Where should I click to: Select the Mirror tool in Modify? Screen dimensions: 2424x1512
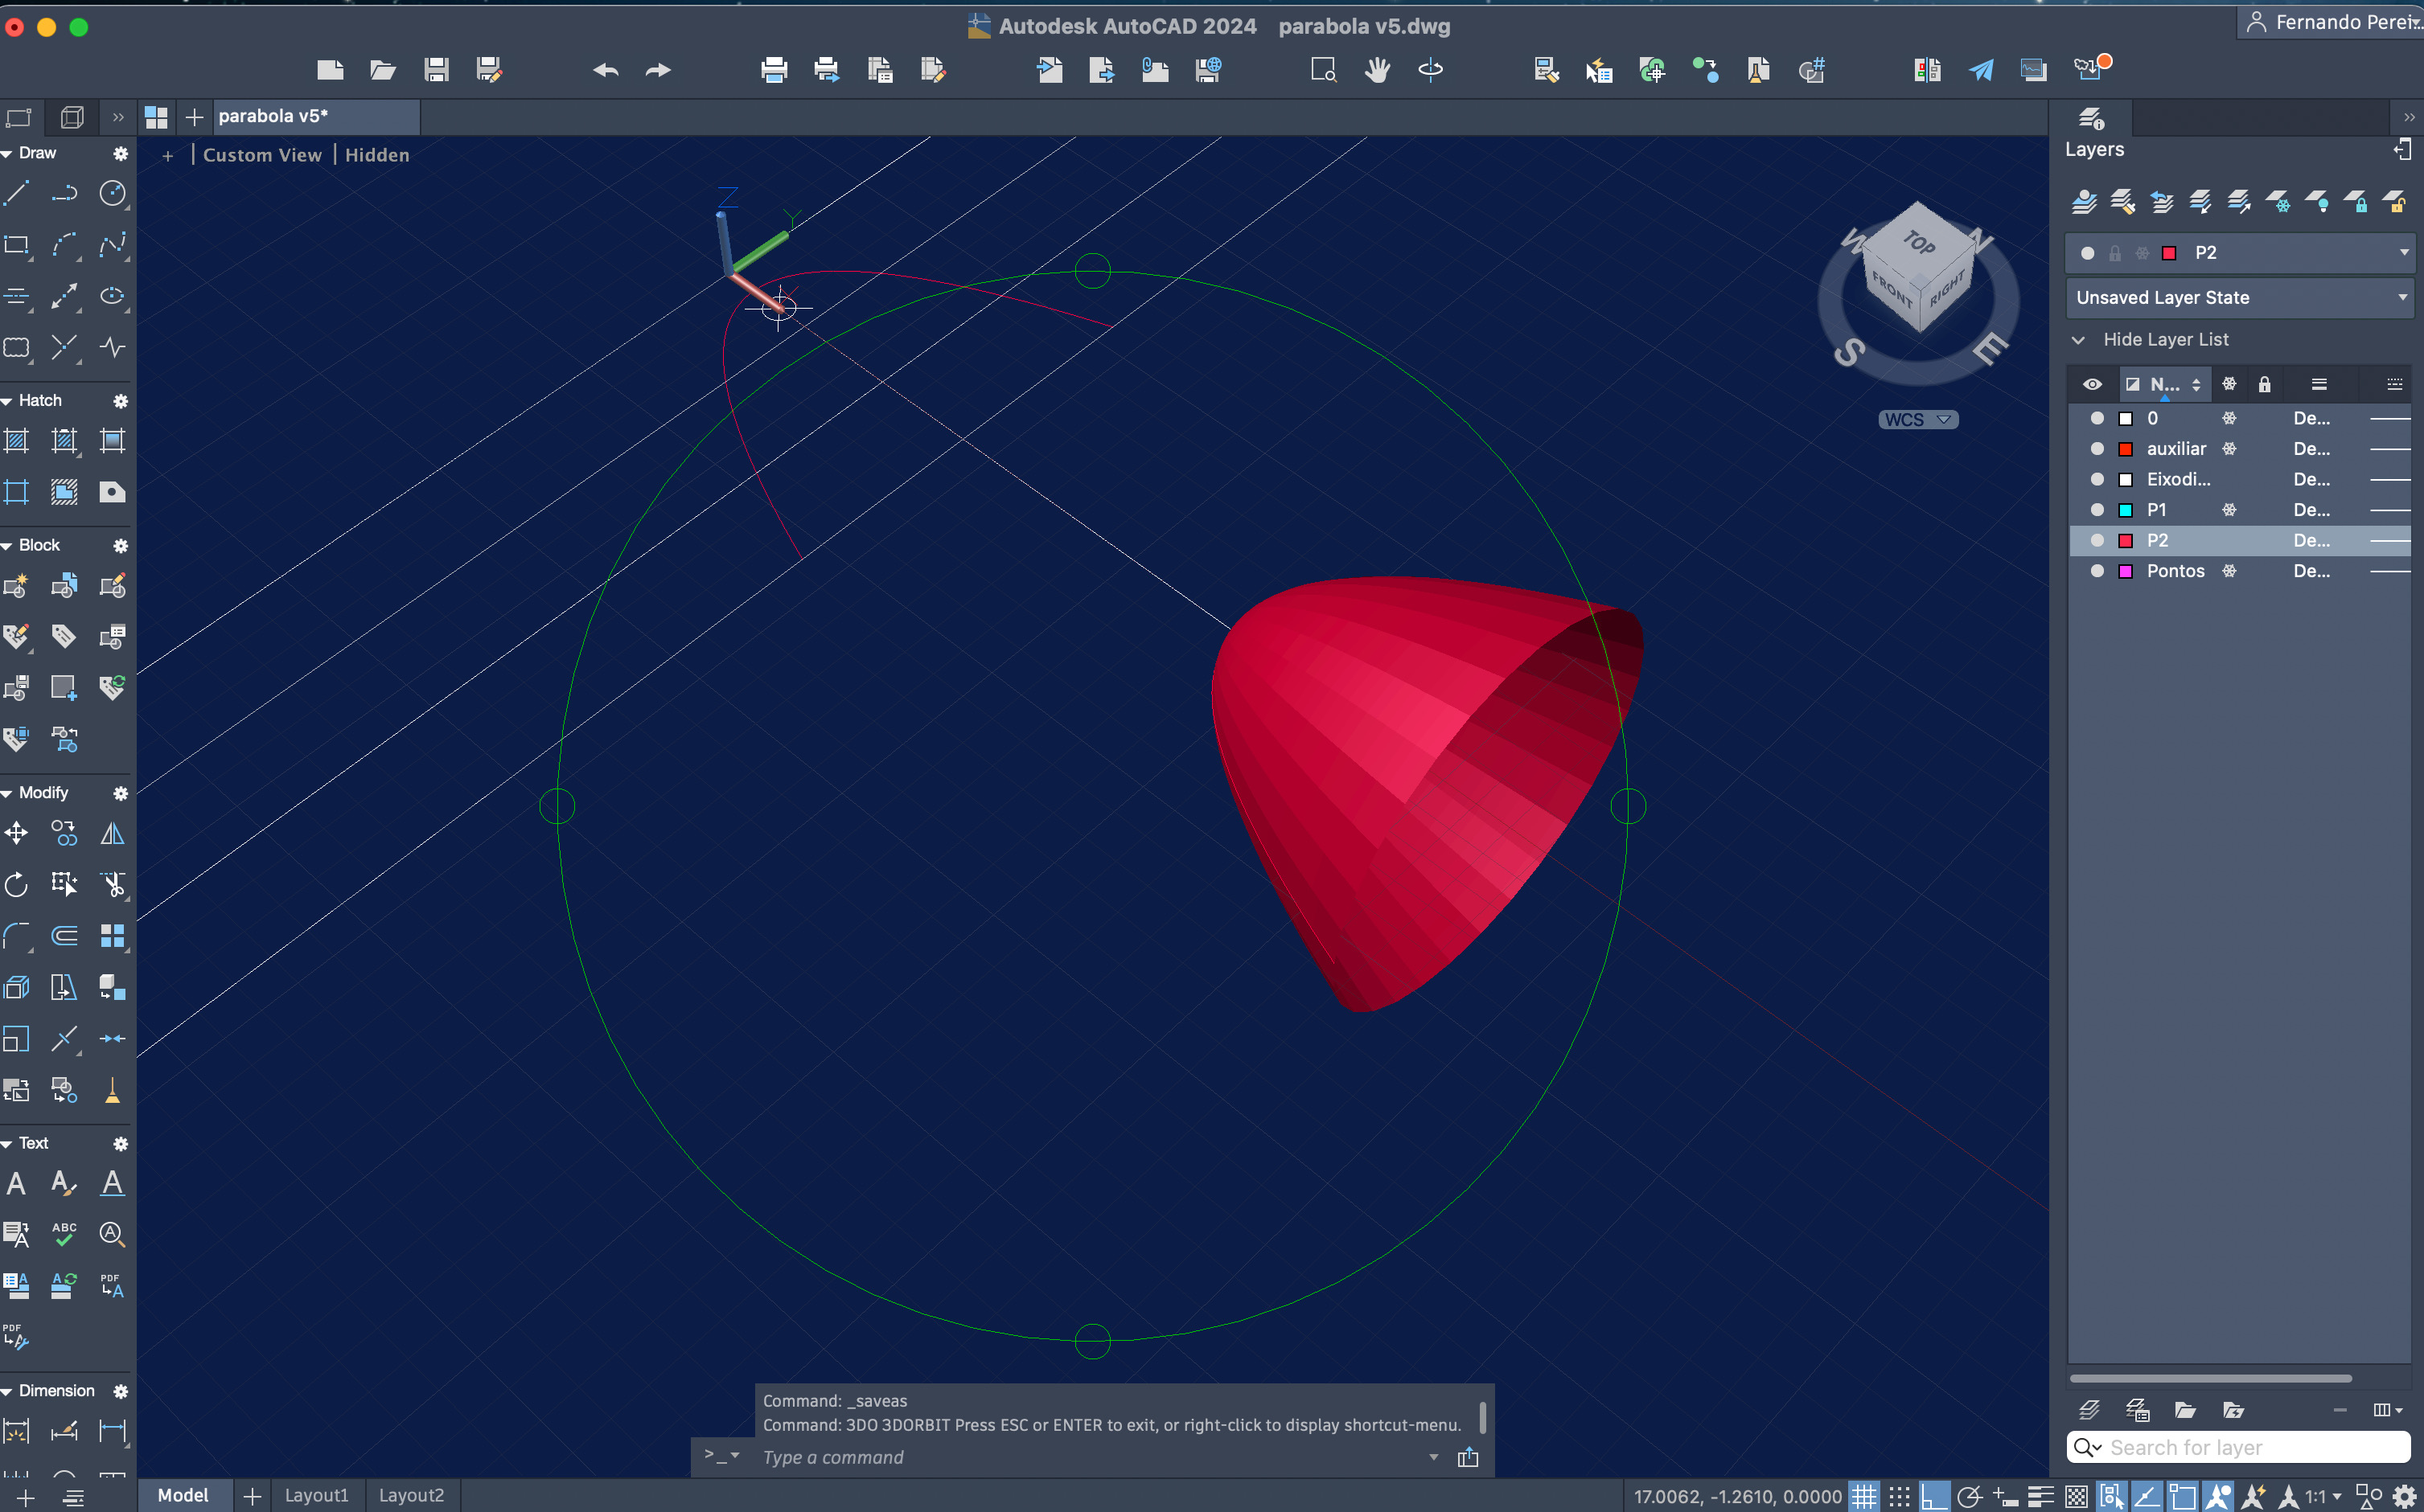coord(113,833)
